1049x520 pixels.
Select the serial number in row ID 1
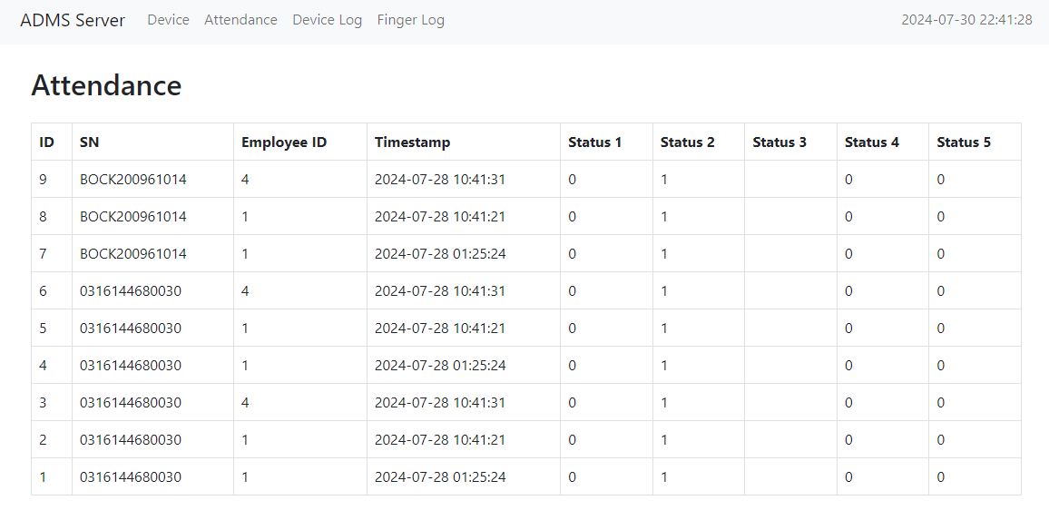pos(130,477)
